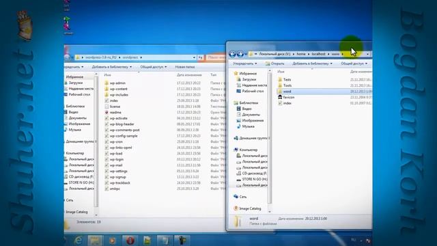The image size is (437, 246).
Task: Open Общий доступ dropdown in www window
Action: (x=354, y=64)
